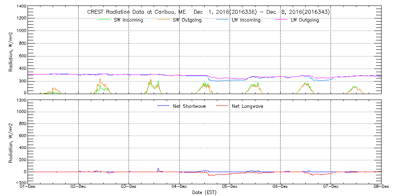The image size is (393, 196).
Task: Click the LW Incoming legend label
Action: (246, 20)
